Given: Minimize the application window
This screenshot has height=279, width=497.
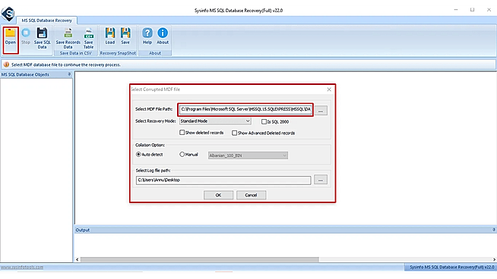Looking at the screenshot, I should (456, 10).
